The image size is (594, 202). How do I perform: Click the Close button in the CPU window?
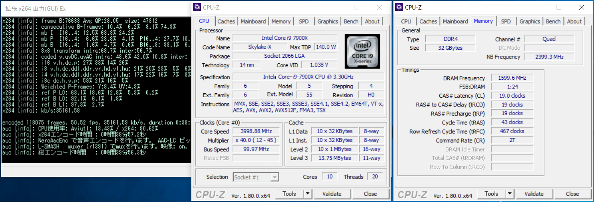tap(370, 194)
